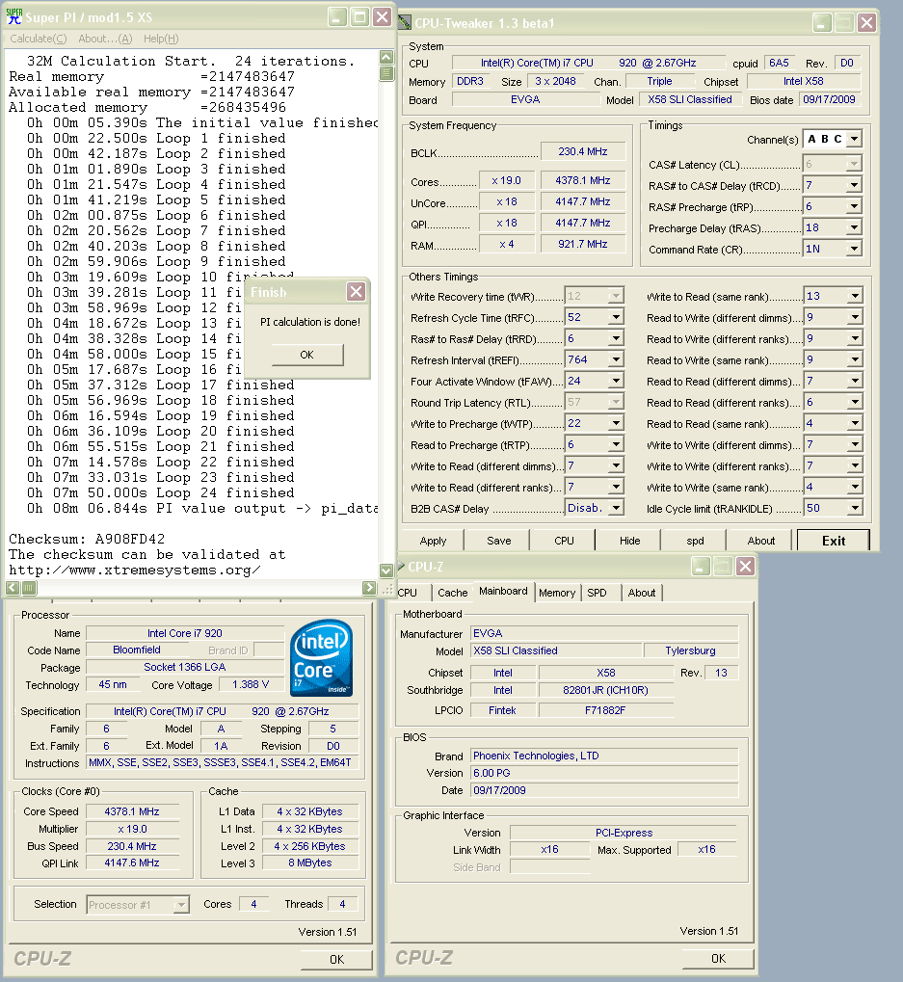Confirm PI calculation done with OK
Viewport: 903px width, 982px height.
pos(306,355)
